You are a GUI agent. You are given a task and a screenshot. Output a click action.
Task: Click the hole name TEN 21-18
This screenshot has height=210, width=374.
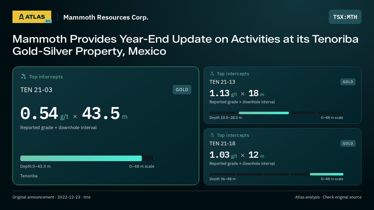click(x=222, y=143)
